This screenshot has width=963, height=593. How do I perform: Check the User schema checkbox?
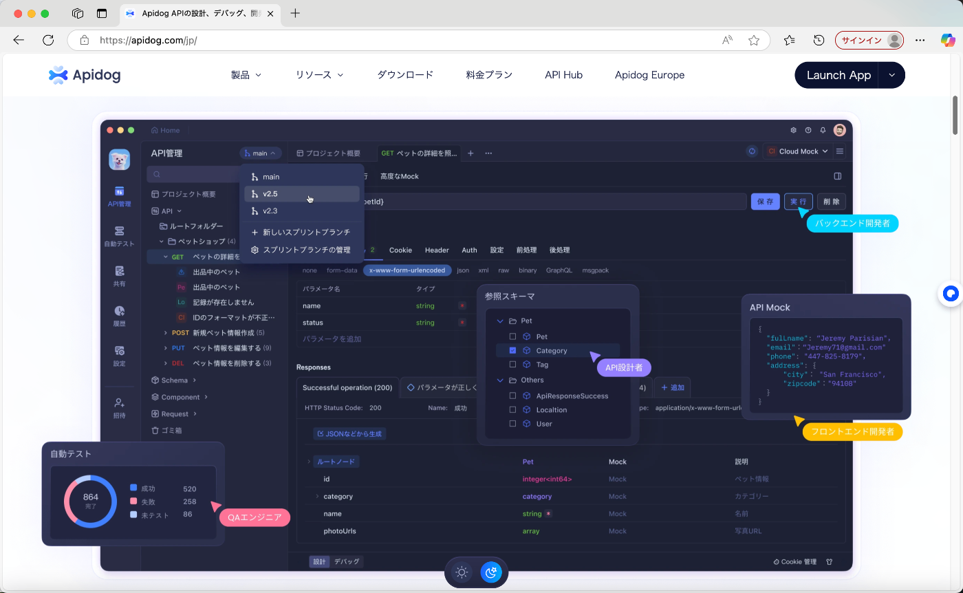(x=512, y=424)
